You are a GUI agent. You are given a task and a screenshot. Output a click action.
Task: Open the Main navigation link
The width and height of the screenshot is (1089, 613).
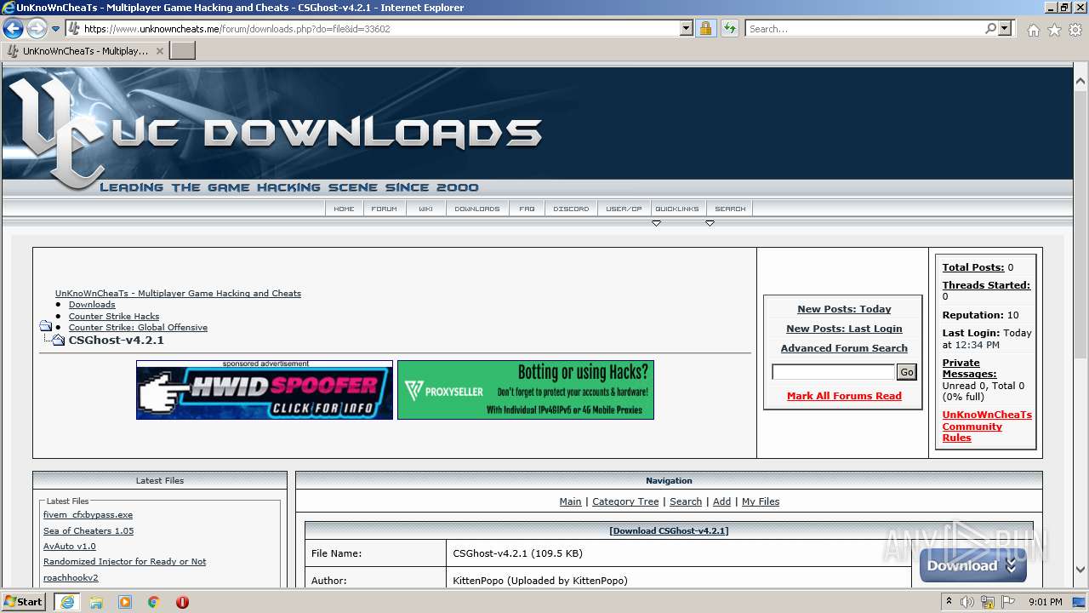[570, 501]
